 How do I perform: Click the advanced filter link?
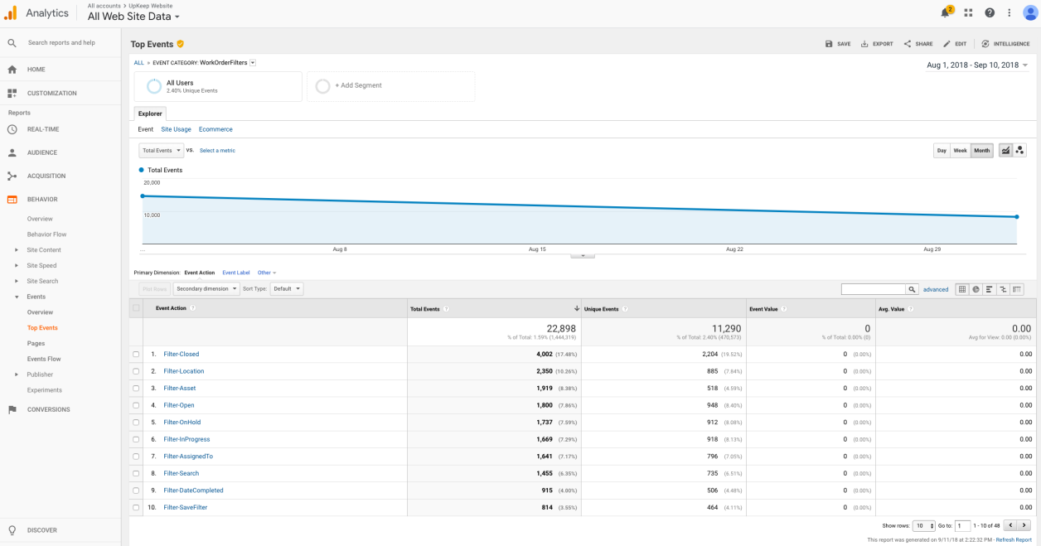tap(936, 290)
